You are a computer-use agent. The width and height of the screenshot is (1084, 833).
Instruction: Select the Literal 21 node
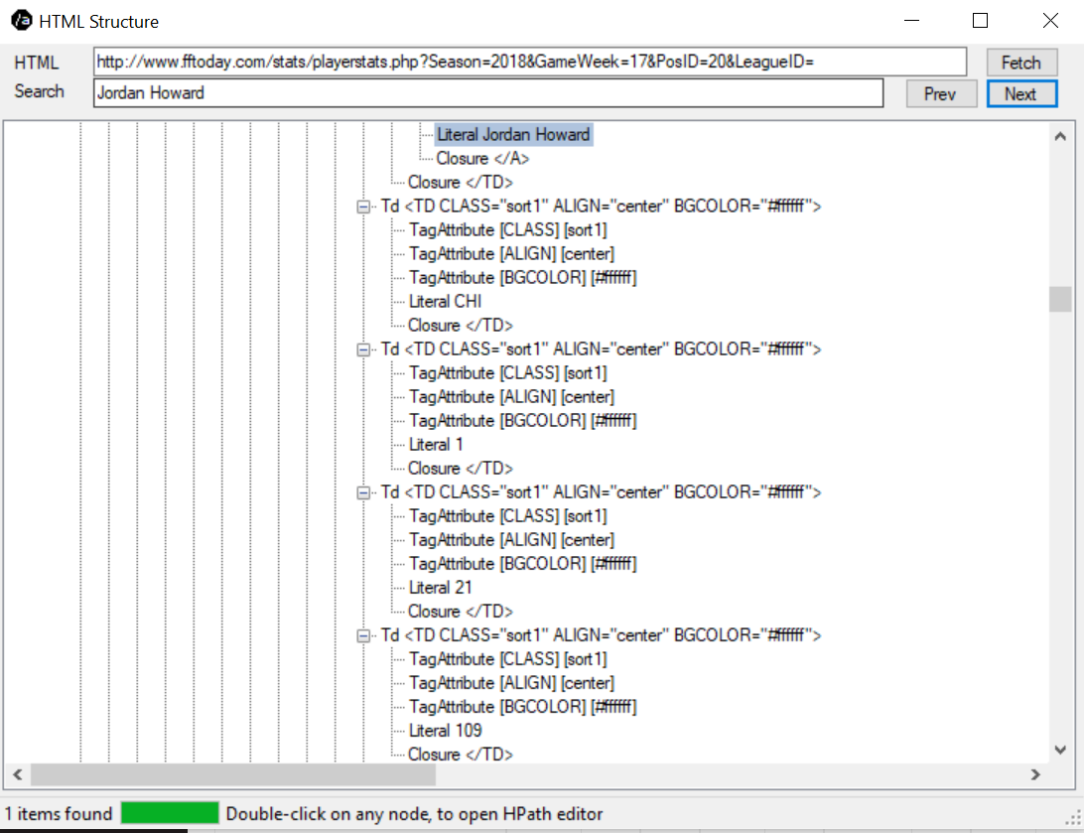[440, 588]
